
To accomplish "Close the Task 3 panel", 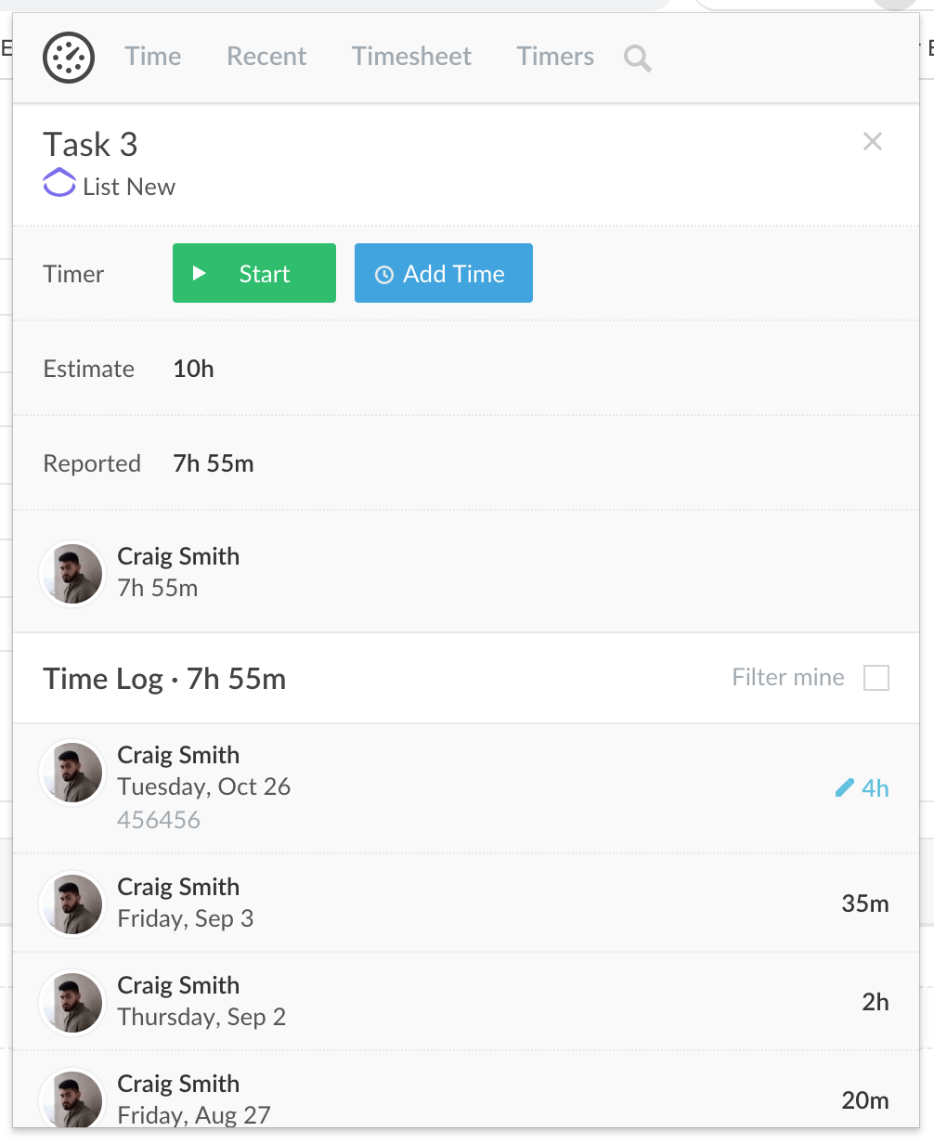I will (872, 142).
